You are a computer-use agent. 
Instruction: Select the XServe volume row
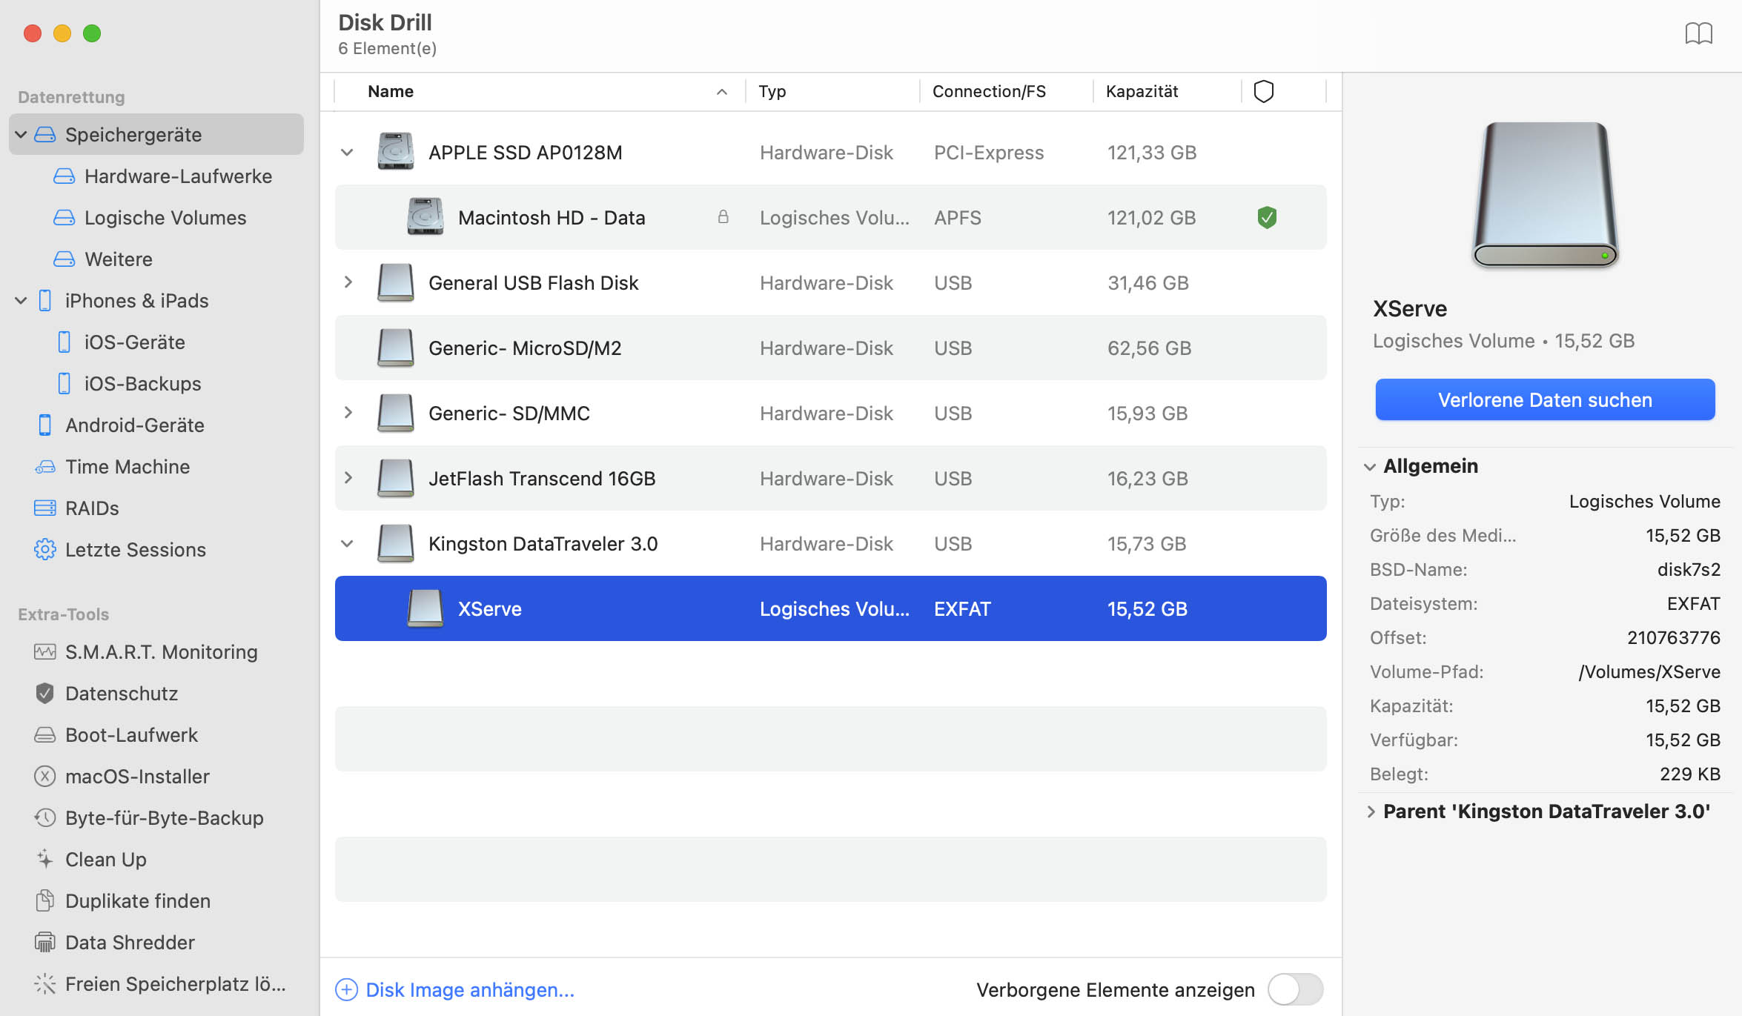pos(830,608)
